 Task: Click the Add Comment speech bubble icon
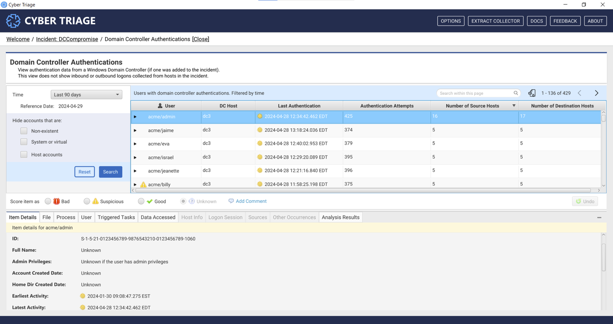[x=231, y=201]
